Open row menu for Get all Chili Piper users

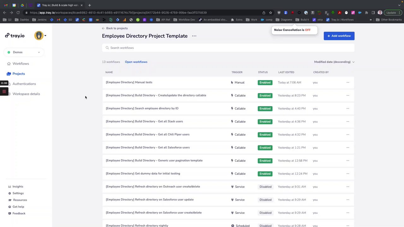(348, 135)
